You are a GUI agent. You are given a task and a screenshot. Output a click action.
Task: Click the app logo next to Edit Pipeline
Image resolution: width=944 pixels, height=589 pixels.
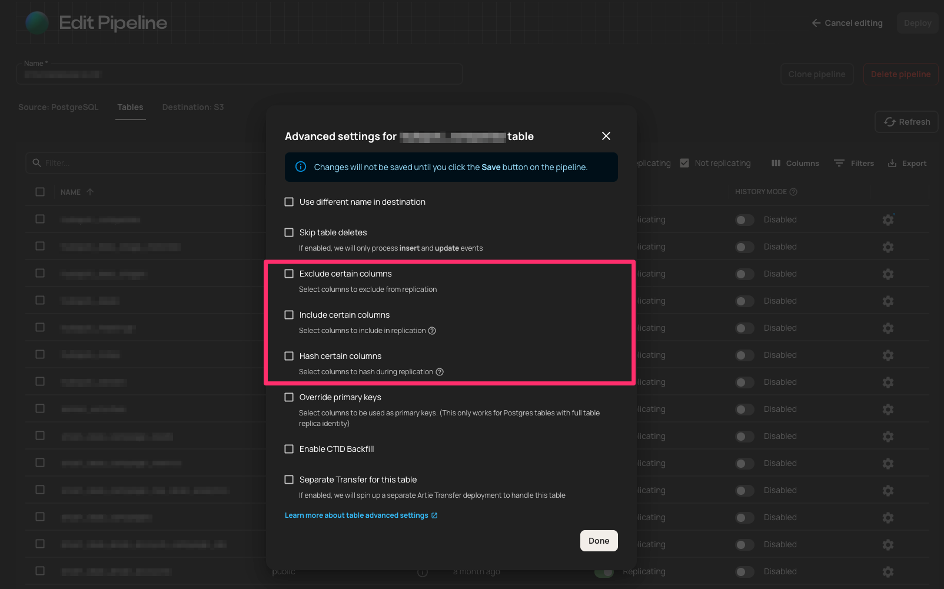click(37, 22)
